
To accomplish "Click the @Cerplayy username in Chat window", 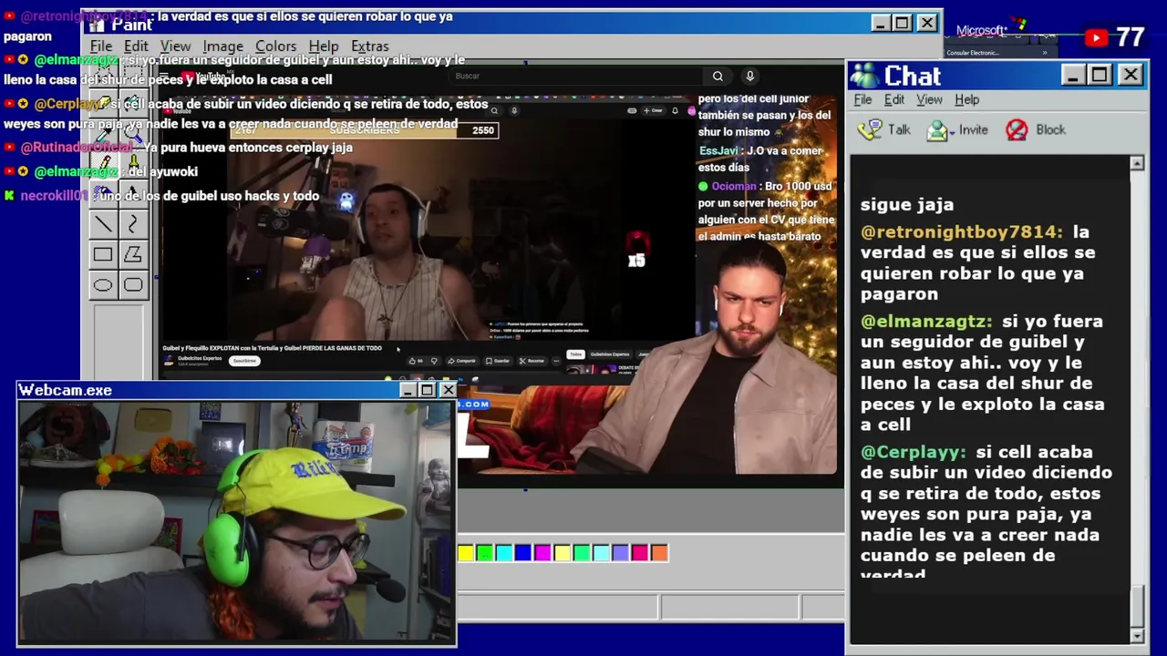I will click(914, 452).
